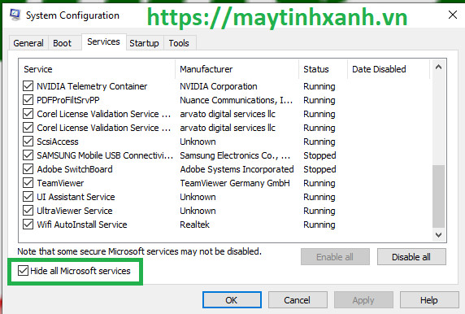Click the Realtek manufacturer cell

(194, 225)
